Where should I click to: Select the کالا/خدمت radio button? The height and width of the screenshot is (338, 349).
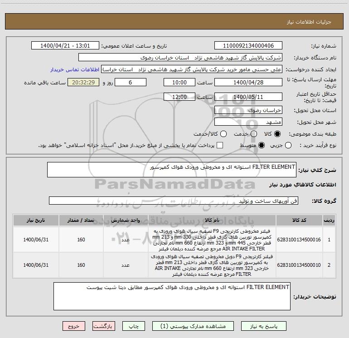tap(223, 134)
